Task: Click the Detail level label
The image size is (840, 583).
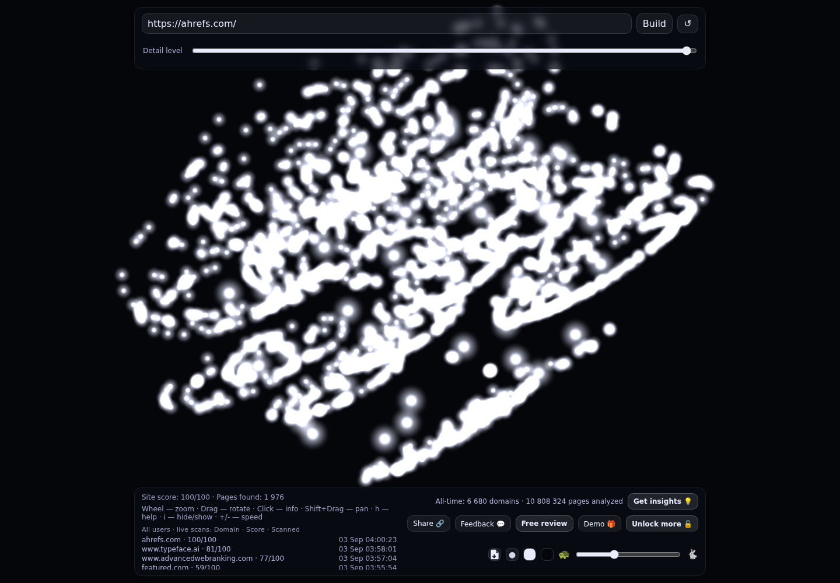Action: click(x=163, y=51)
